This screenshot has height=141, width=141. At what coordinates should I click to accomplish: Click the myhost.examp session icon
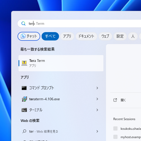pyautogui.click(x=115, y=137)
